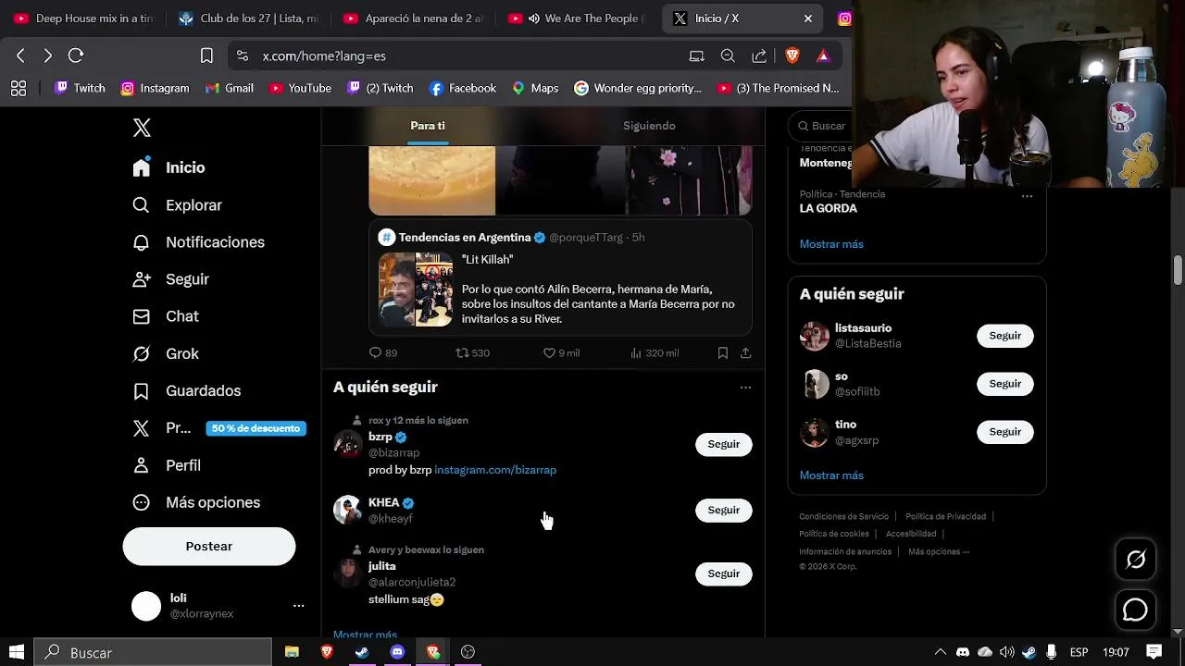Bookmark the Tendencias en Argentina post
The height and width of the screenshot is (666, 1185).
tap(722, 352)
